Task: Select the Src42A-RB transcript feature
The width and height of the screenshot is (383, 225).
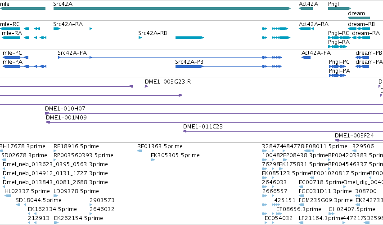Action: [214, 38]
